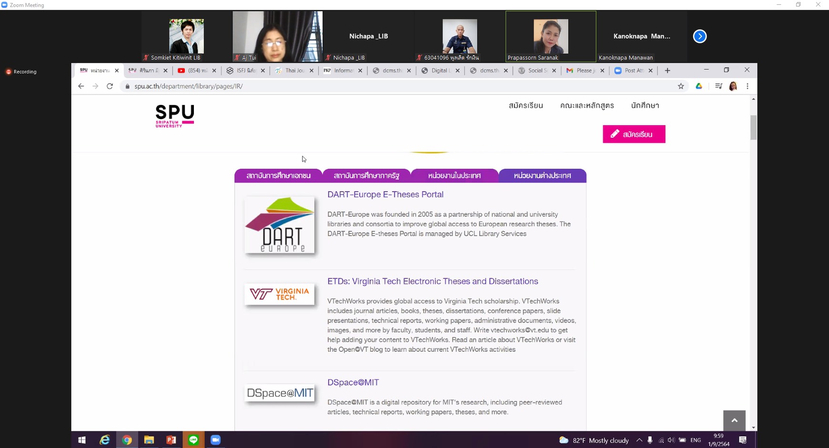The width and height of the screenshot is (829, 448).
Task: Click the DSpace@MIT logo thumbnail
Action: (x=280, y=393)
